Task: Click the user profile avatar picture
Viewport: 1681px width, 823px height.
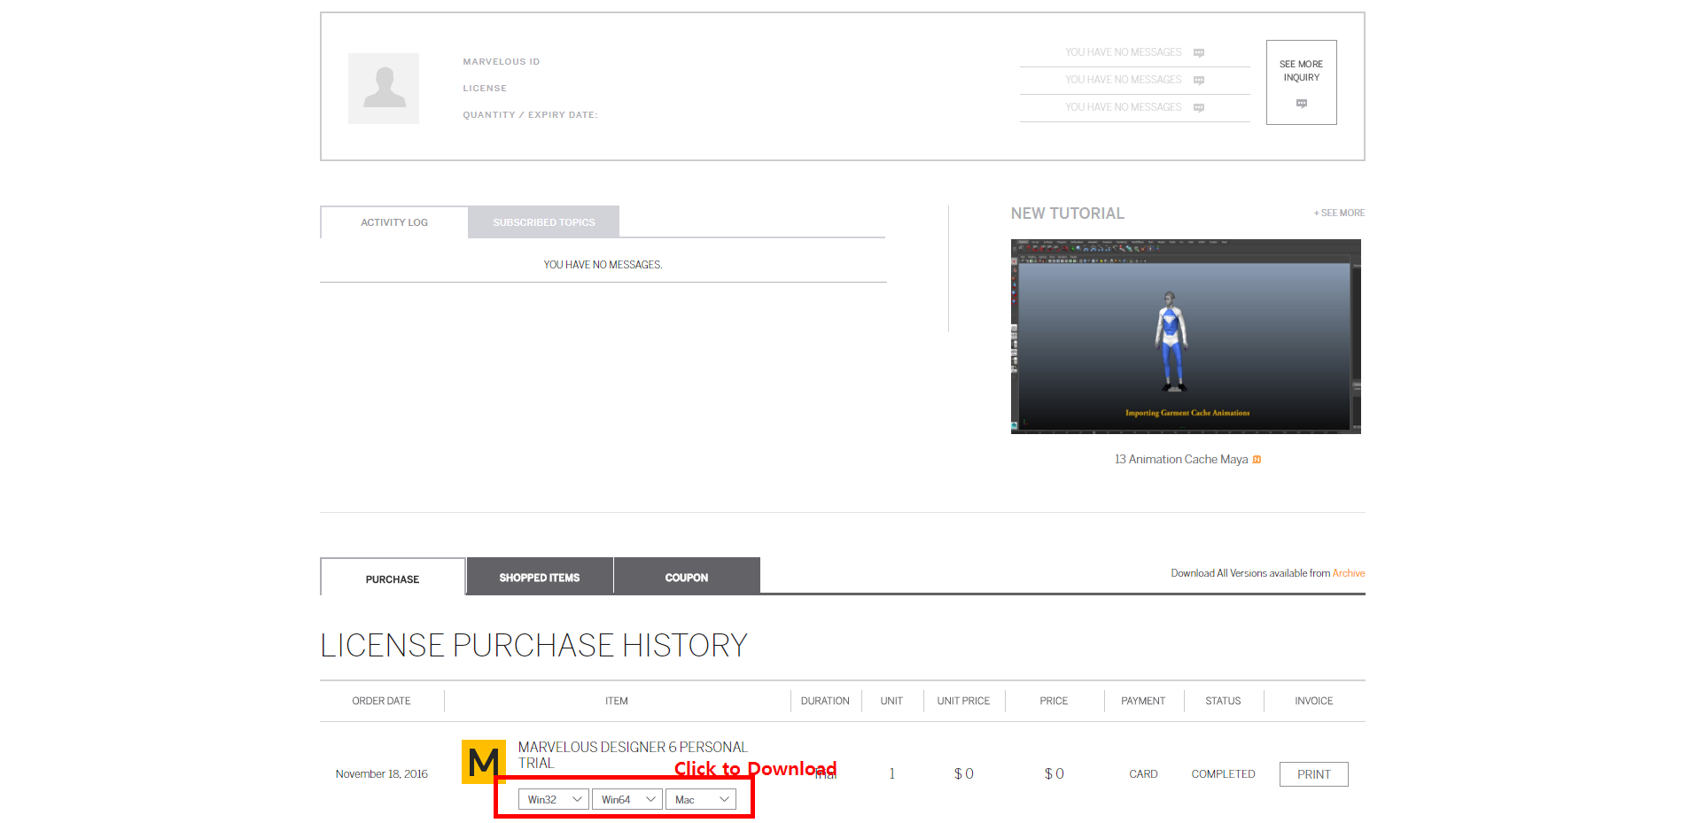Action: pos(384,89)
